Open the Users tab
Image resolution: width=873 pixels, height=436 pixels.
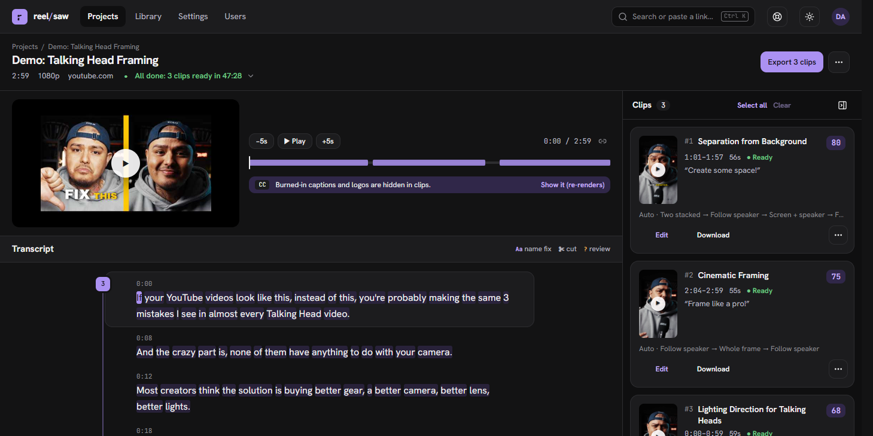click(235, 17)
